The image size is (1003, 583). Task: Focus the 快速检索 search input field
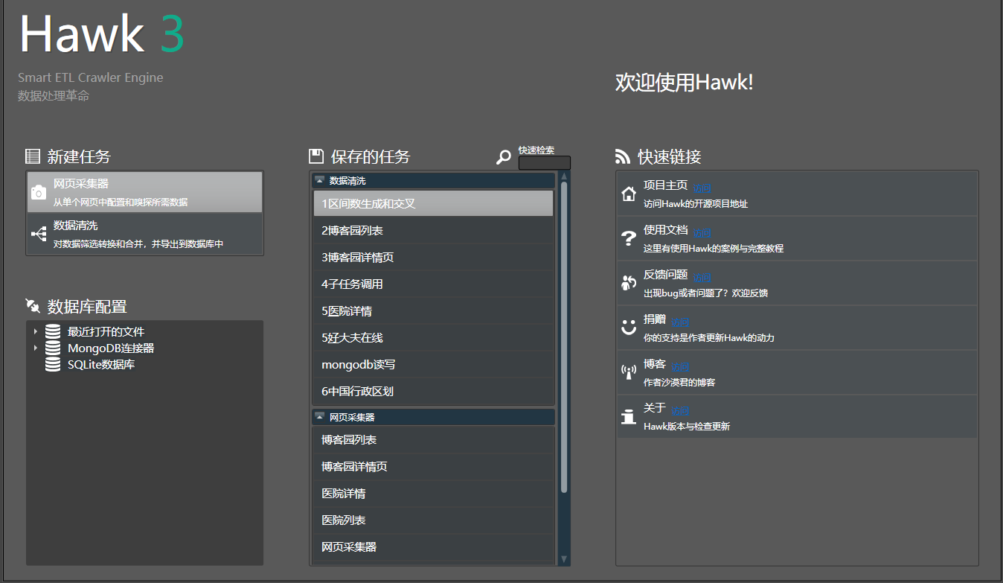pos(545,162)
